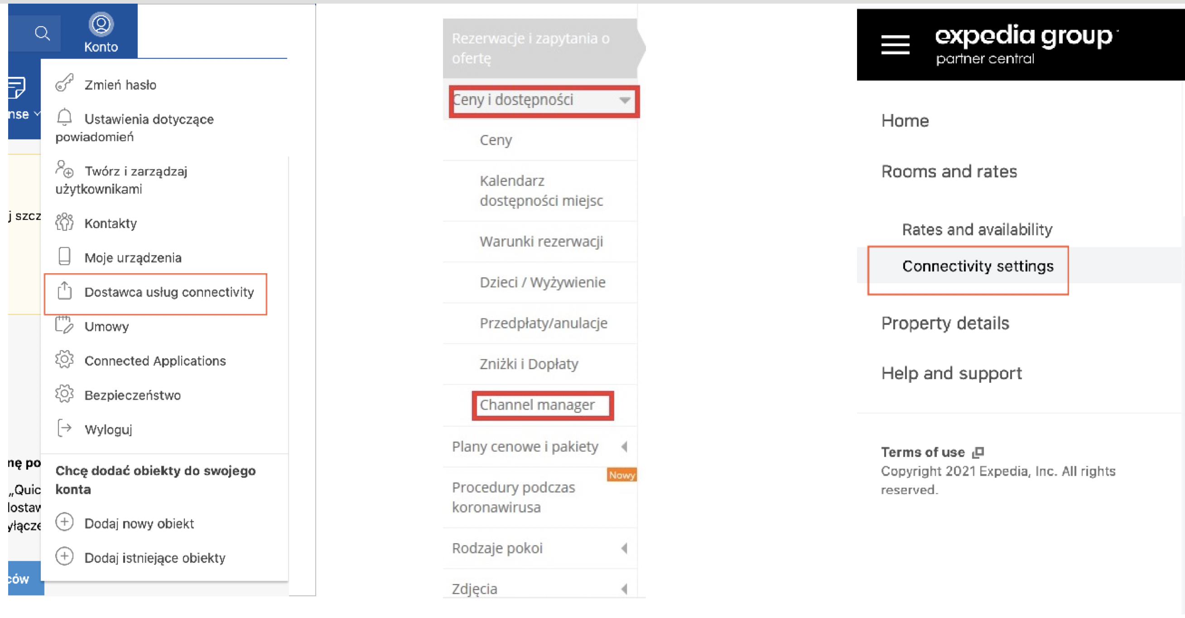Image resolution: width=1185 pixels, height=618 pixels.
Task: Click the plus icon for Dodaj nowy obiekt
Action: tap(64, 522)
